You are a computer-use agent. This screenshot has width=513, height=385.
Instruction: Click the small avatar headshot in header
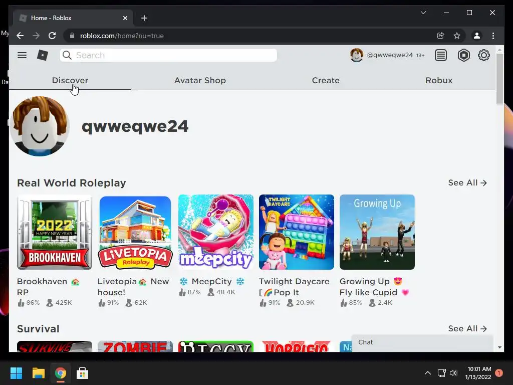click(x=356, y=55)
